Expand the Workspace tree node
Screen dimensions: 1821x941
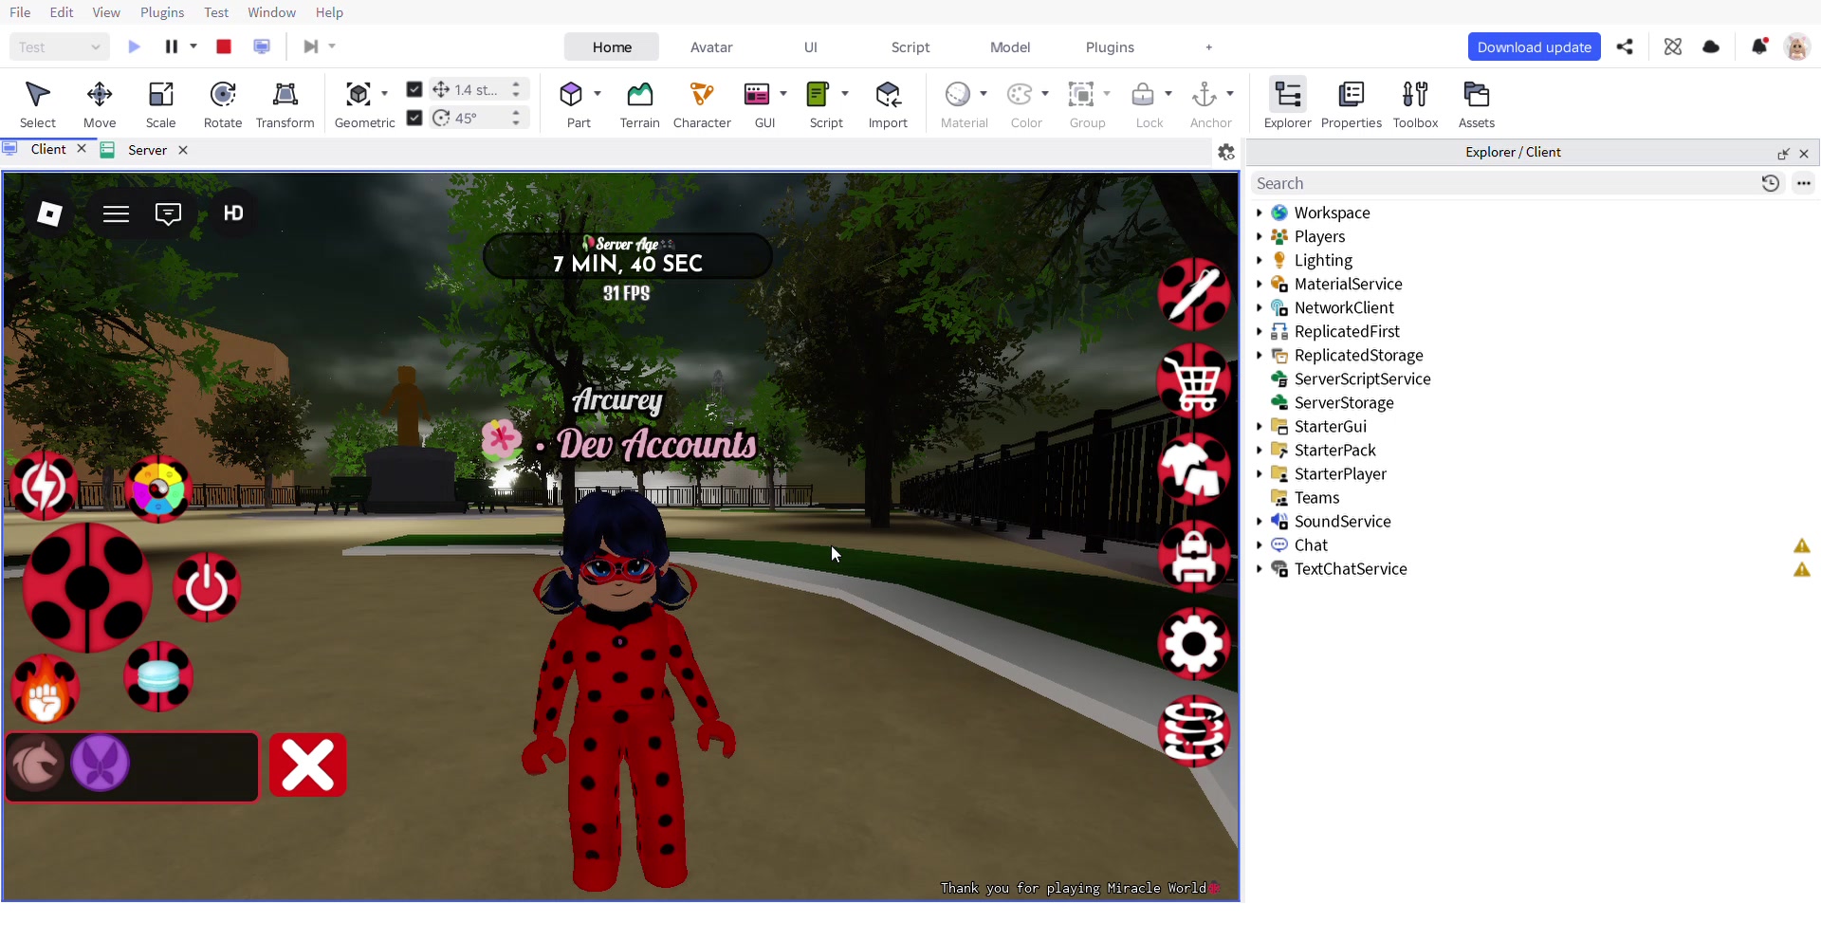tap(1259, 213)
